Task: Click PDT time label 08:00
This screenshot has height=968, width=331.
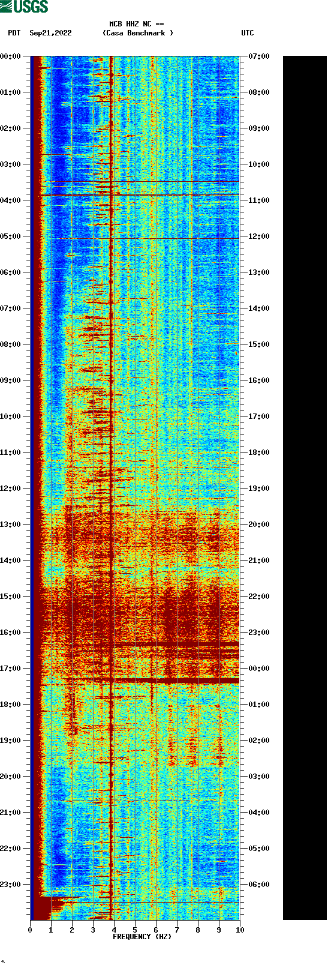Action: pos(11,344)
